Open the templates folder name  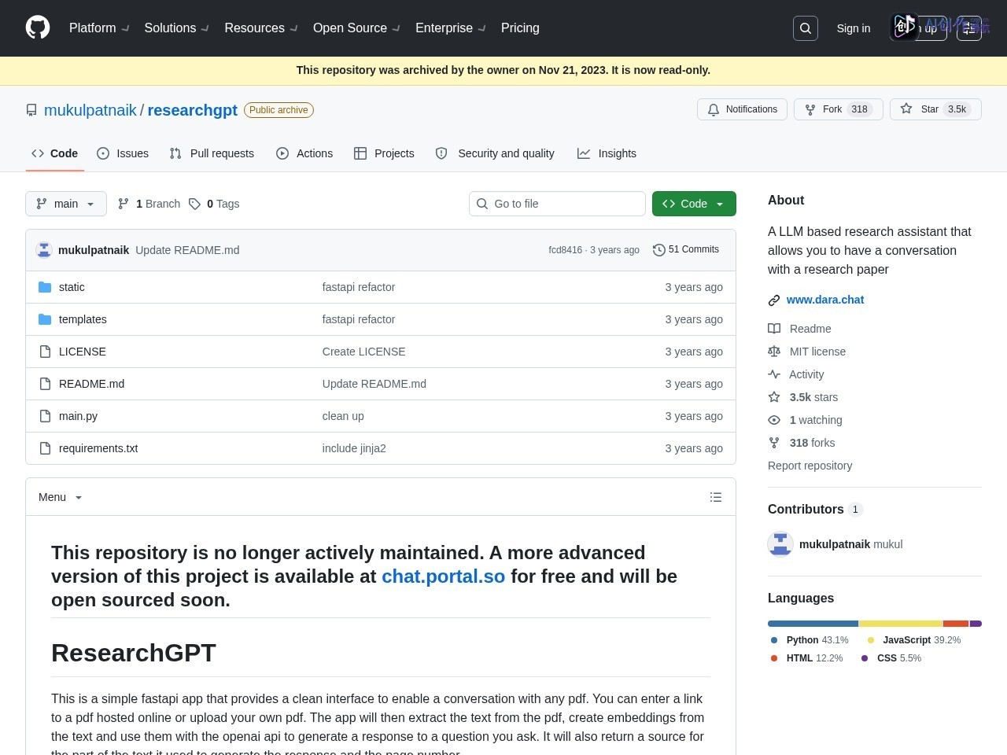tap(83, 319)
